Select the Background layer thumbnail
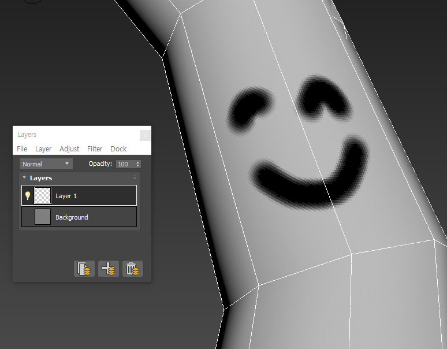Viewport: 447px width, 349px height. coord(43,217)
